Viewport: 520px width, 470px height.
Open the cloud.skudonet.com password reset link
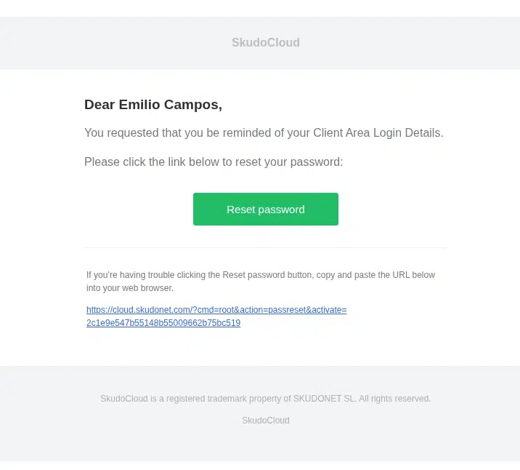pos(216,316)
